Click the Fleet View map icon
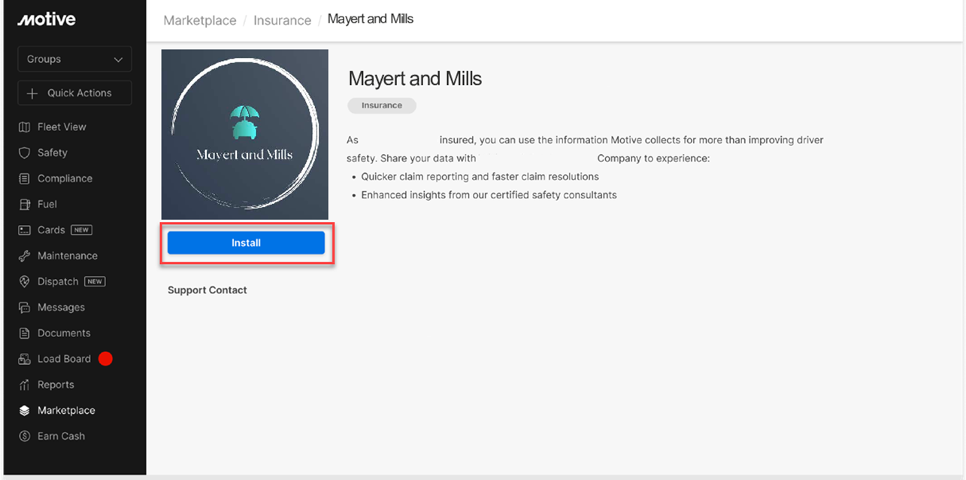 [x=24, y=127]
